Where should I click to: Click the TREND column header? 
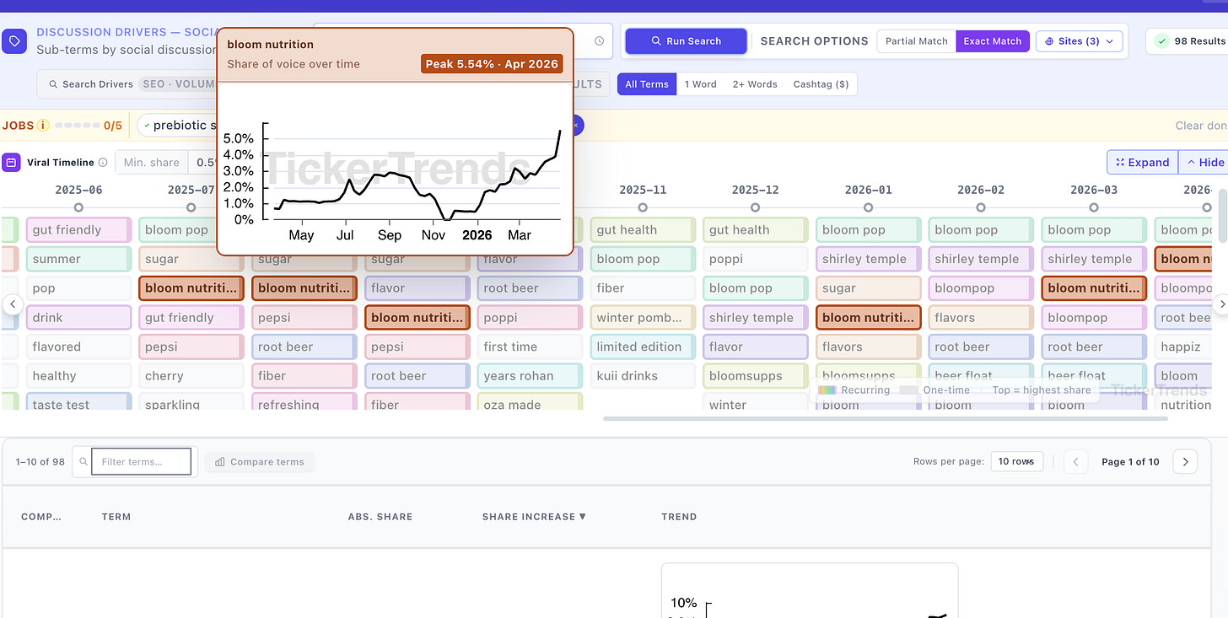point(679,517)
